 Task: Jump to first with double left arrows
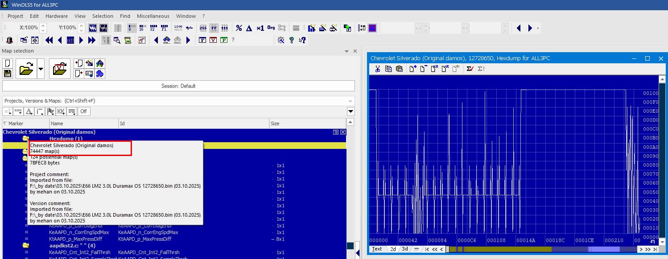click(49, 40)
